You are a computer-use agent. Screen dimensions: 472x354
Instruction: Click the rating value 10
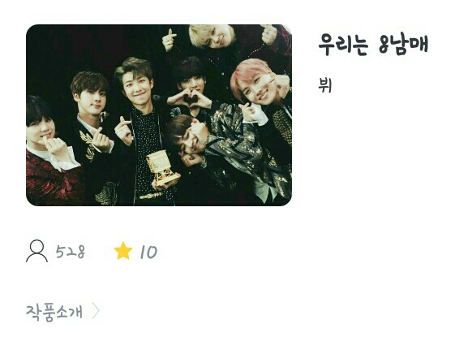click(x=148, y=252)
